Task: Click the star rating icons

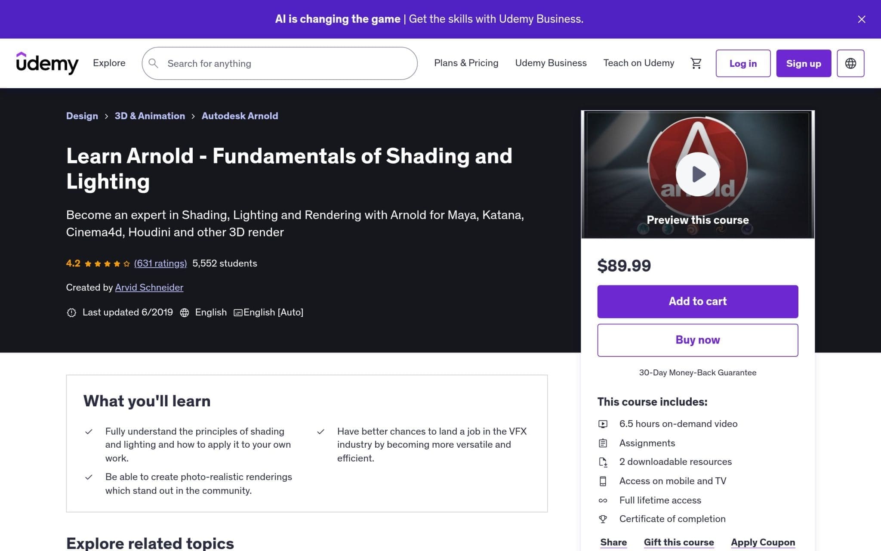Action: (x=107, y=264)
